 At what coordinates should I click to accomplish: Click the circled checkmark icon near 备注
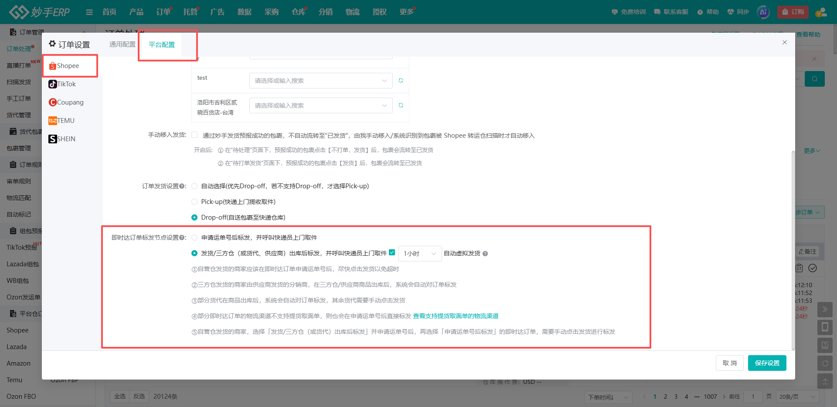pyautogui.click(x=813, y=268)
